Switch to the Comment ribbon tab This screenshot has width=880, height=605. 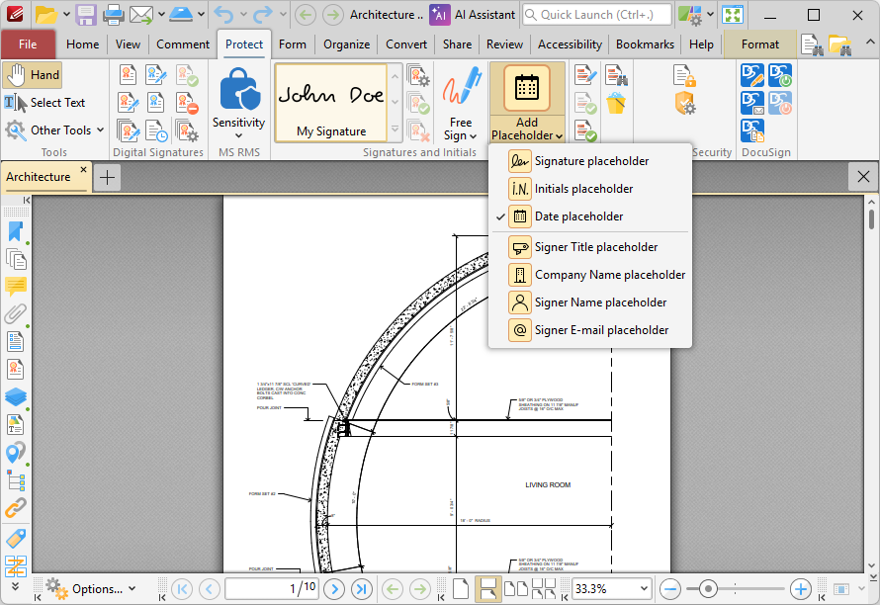tap(183, 44)
